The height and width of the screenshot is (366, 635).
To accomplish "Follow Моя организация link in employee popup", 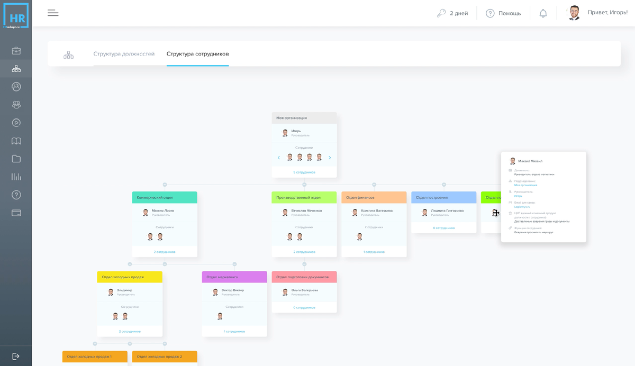I will [525, 185].
